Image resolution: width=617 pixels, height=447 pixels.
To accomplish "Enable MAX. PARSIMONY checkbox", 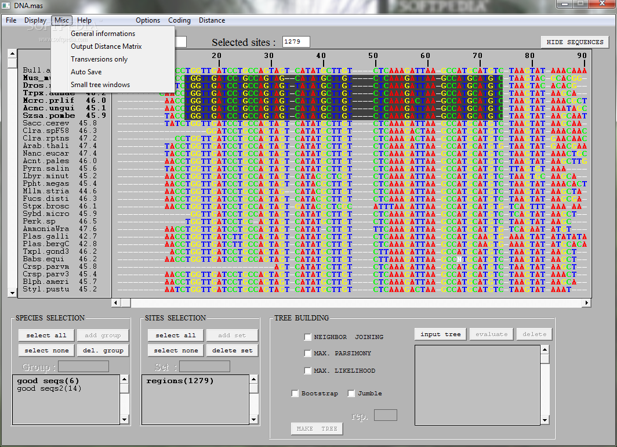I will (x=308, y=354).
